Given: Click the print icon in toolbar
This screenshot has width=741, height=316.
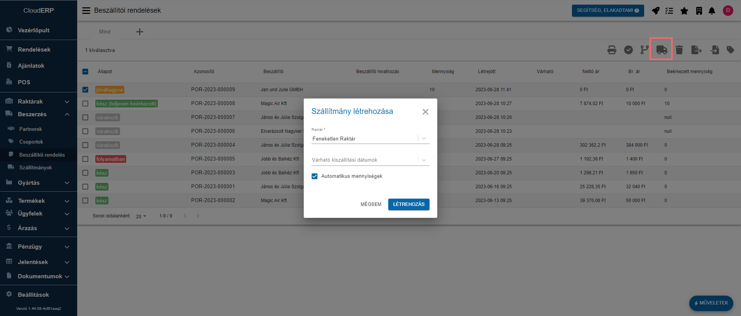Looking at the screenshot, I should point(612,50).
